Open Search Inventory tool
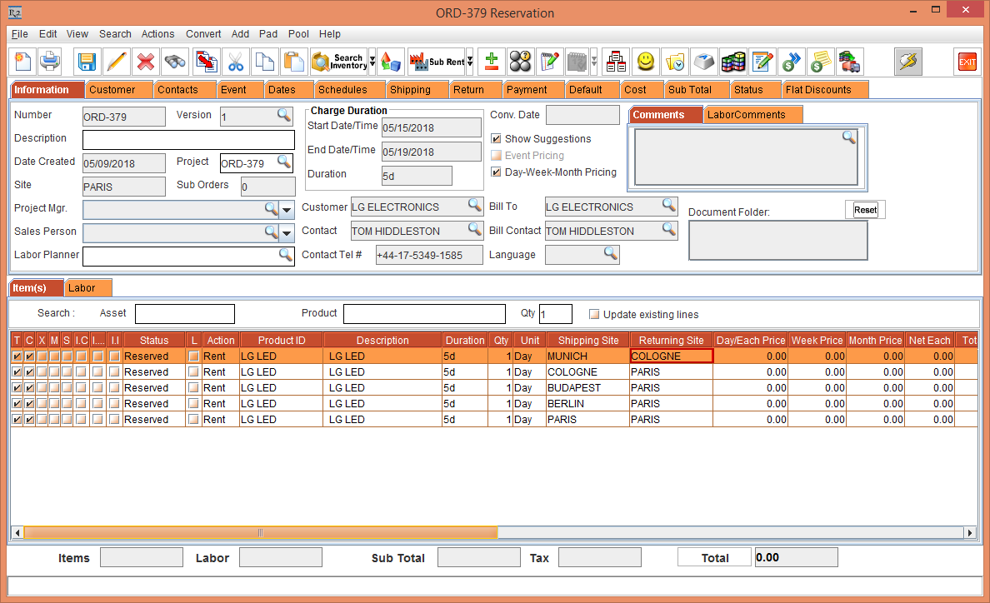This screenshot has width=990, height=603. click(x=338, y=62)
